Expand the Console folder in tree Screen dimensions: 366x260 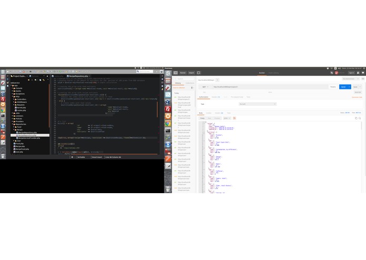pos(12,88)
